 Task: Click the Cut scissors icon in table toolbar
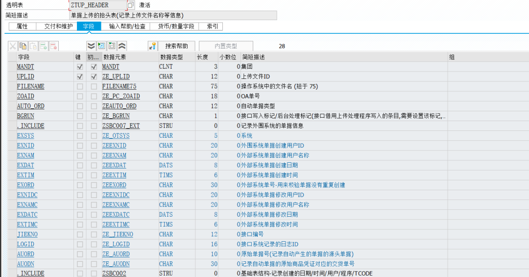tap(13, 46)
